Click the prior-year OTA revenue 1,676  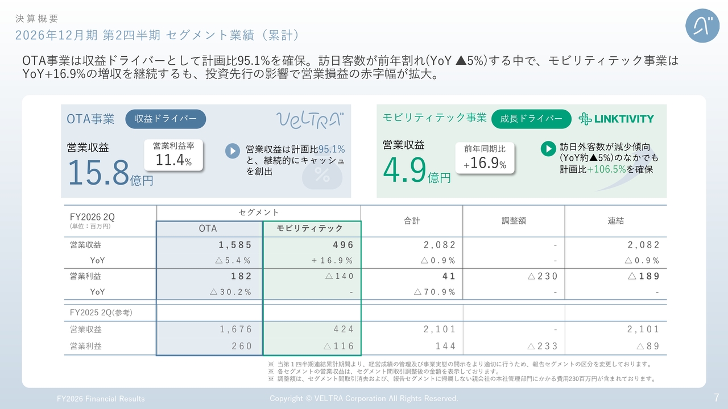pos(235,329)
